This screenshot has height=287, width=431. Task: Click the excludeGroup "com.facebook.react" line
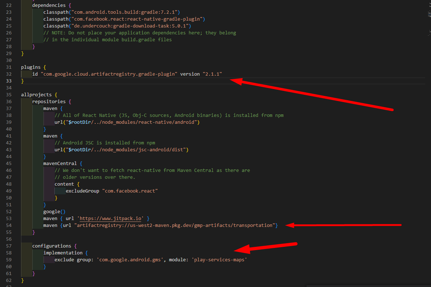pos(112,191)
